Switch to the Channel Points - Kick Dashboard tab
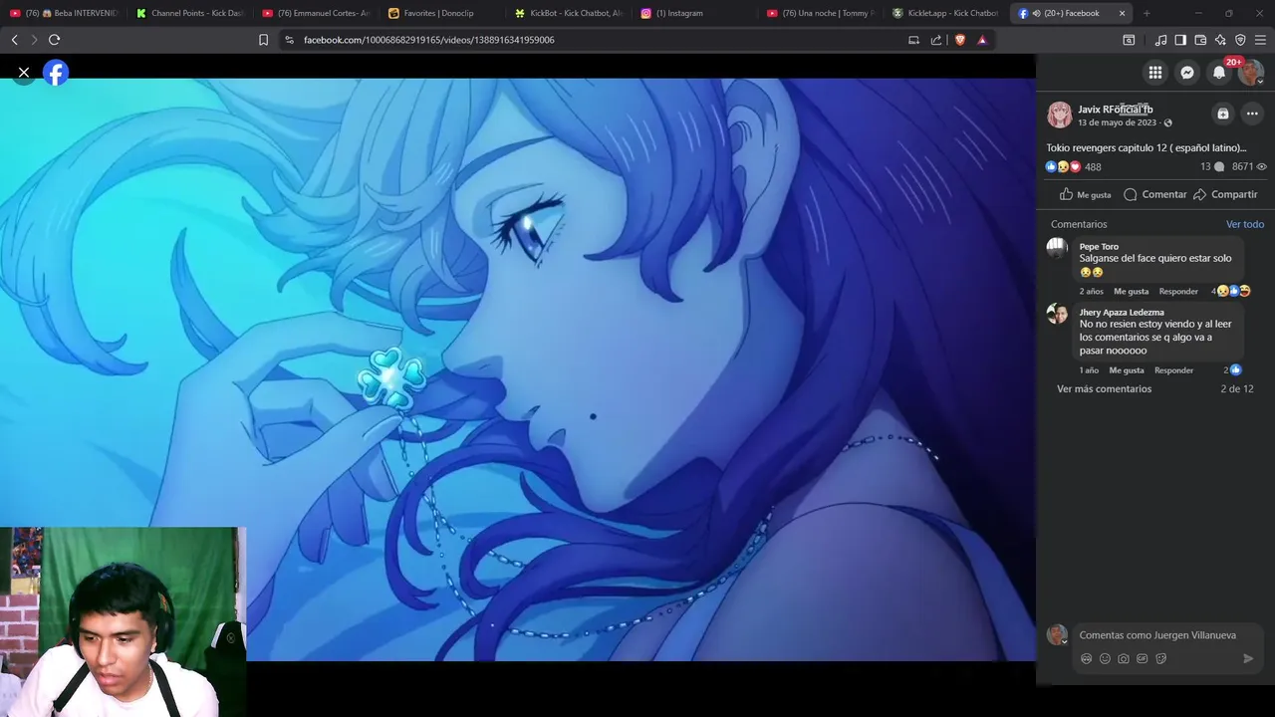 tap(189, 13)
